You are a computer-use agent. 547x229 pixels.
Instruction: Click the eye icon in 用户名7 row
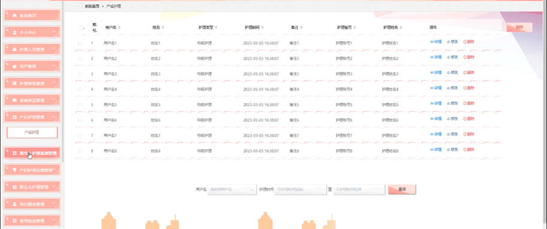click(x=431, y=134)
